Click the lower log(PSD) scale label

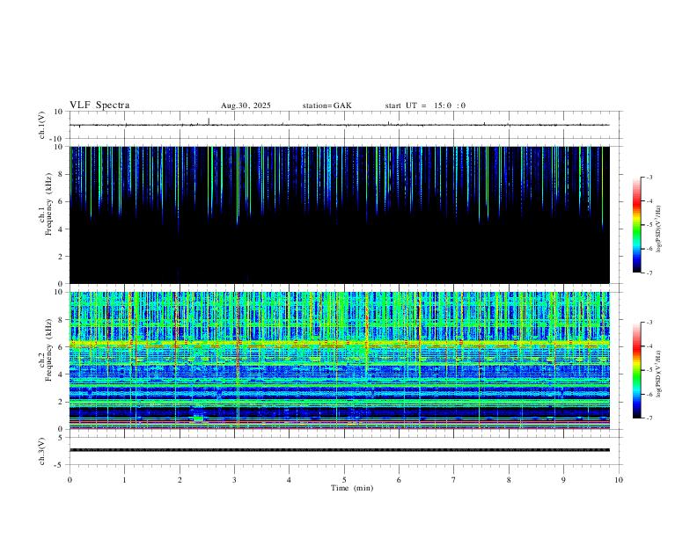pyautogui.click(x=659, y=374)
